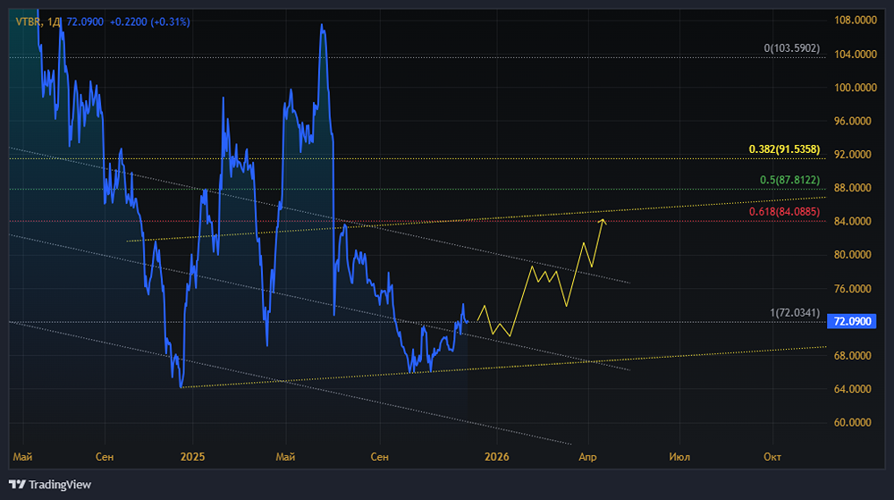Click the 68.0000 price axis label
894x500 pixels.
(x=852, y=356)
